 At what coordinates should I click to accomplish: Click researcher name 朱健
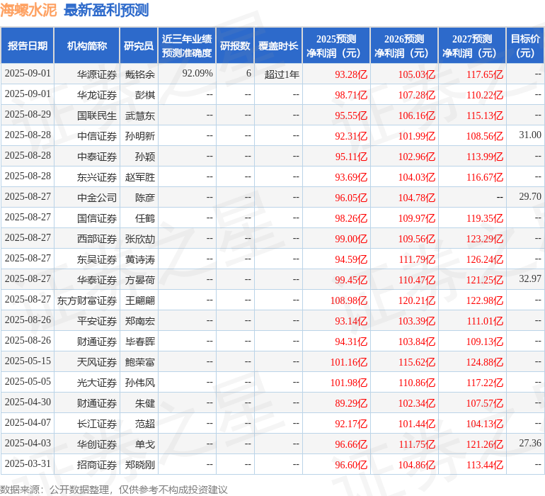[145, 403]
